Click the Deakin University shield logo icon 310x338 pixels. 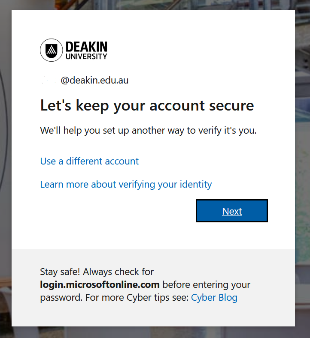52,50
